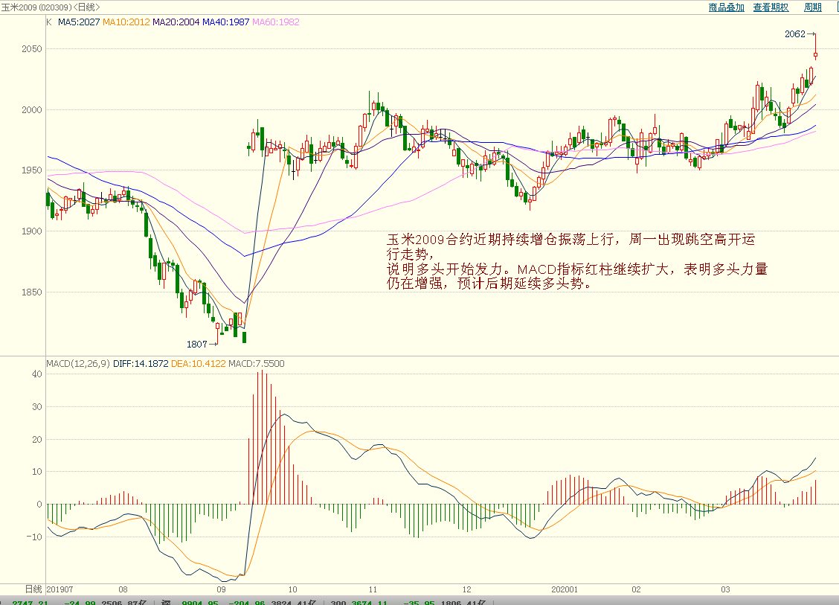Click the 日线 label on time axis

pos(34,589)
